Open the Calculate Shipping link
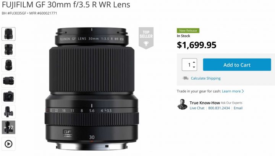 coord(206,78)
